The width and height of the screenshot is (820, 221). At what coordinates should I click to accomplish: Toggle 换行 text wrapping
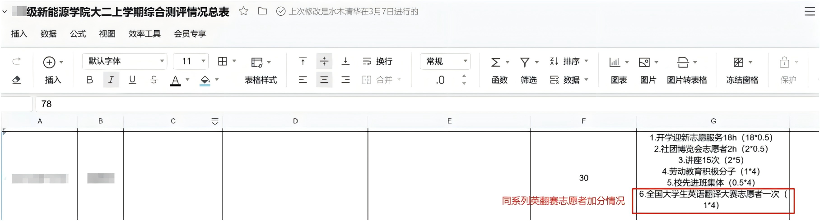pyautogui.click(x=377, y=61)
